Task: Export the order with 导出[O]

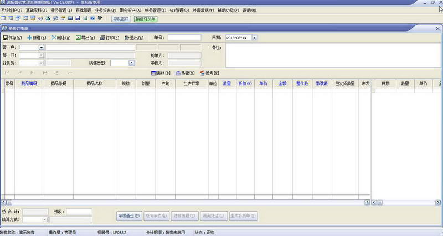Action: (85, 38)
